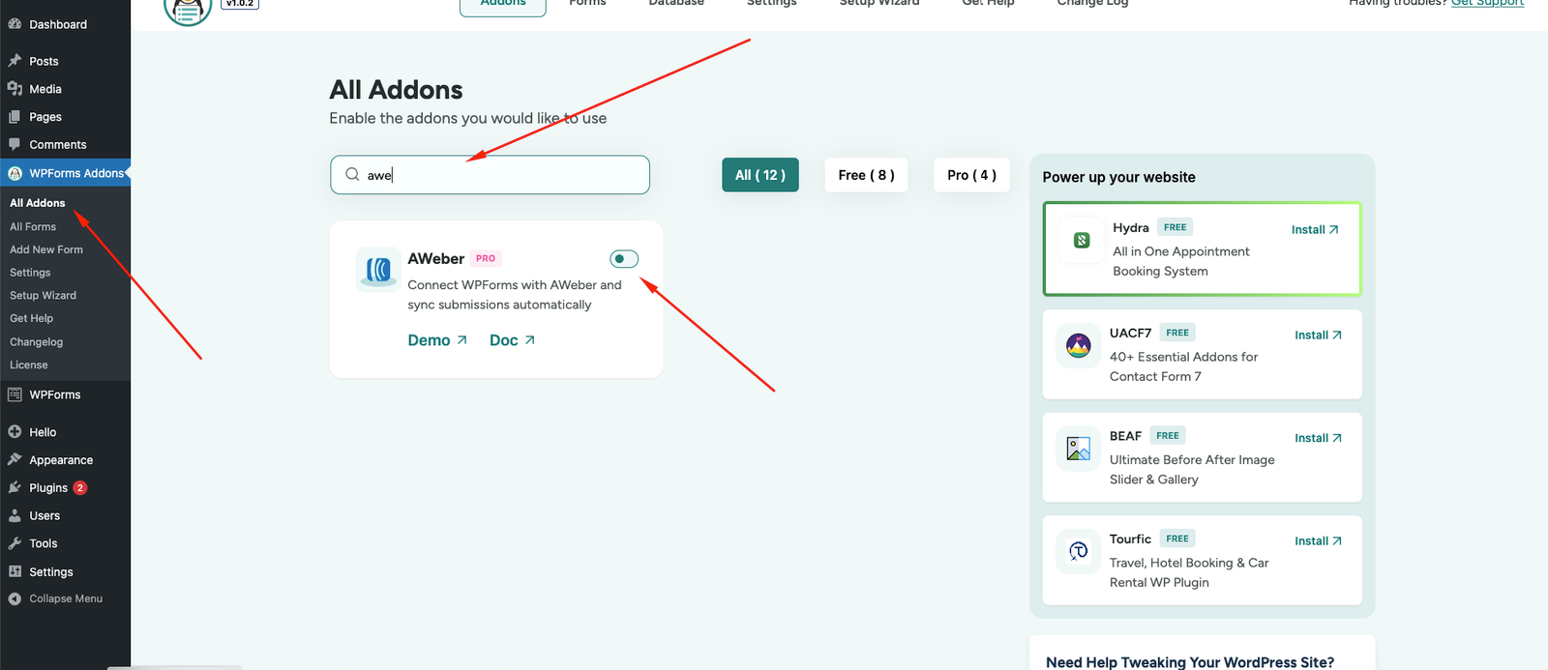Viewport: 1548px width, 670px height.
Task: Open the Media library menu
Action: coord(45,89)
